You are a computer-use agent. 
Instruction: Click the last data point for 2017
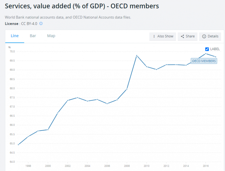point(216,57)
